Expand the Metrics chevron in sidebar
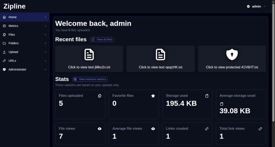This screenshot has height=147, width=275. point(45,26)
